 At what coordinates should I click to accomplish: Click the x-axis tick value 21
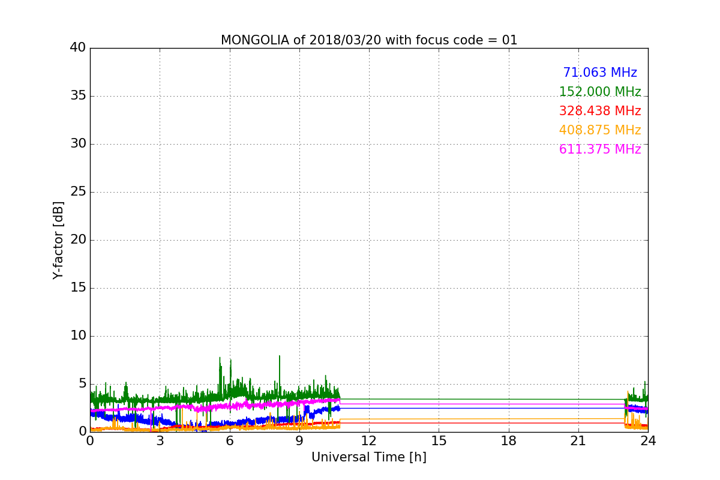[578, 440]
